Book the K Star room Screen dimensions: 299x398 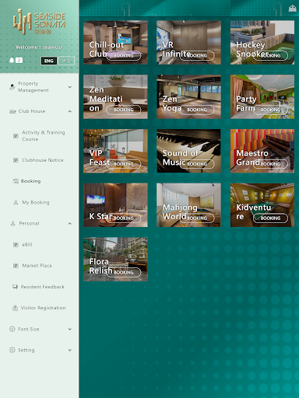tap(124, 218)
